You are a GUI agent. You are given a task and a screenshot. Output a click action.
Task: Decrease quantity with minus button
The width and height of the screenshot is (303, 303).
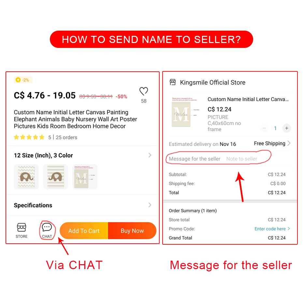click(264, 128)
